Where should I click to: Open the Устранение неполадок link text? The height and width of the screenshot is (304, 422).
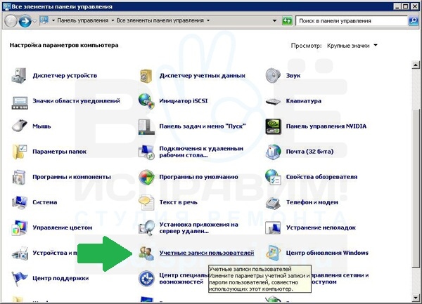[321, 227]
